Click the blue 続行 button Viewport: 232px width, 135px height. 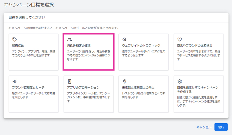(x=221, y=127)
